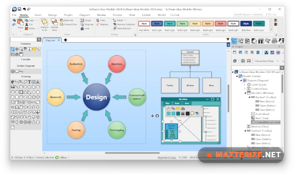This screenshot has height=174, width=295.
Task: Select the cross plus shape in Drawing
Action: [x=38, y=97]
